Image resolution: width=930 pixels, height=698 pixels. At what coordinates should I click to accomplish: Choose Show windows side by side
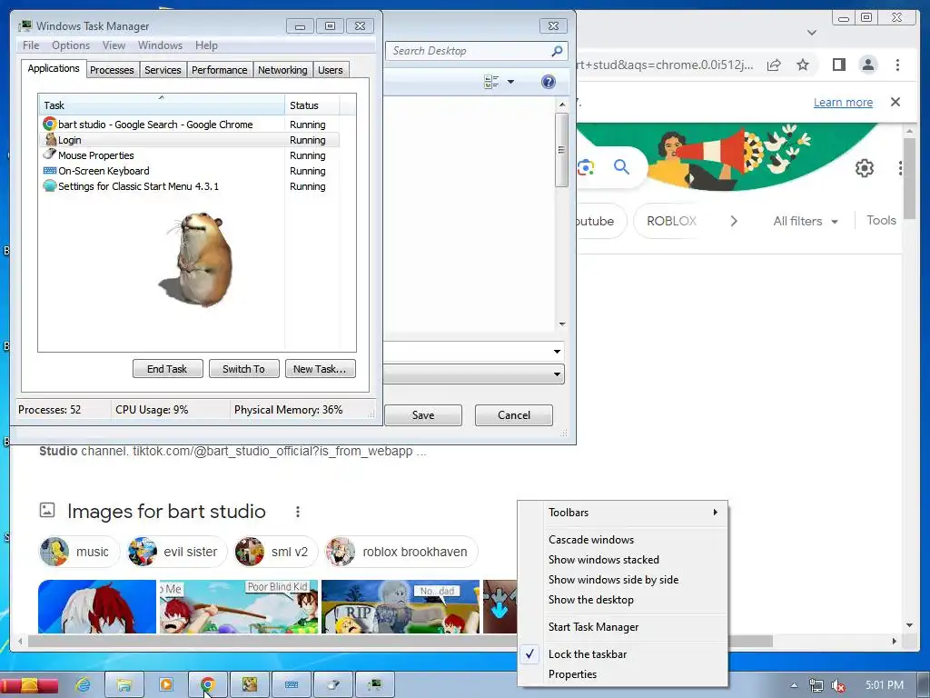coord(623,580)
